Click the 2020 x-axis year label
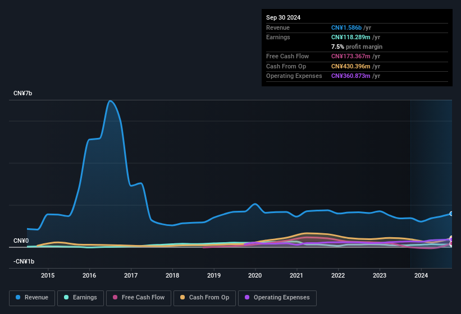461x314 pixels. point(255,275)
